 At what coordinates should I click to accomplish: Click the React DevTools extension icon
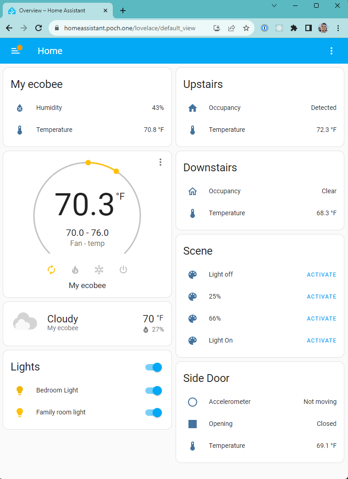click(x=279, y=28)
